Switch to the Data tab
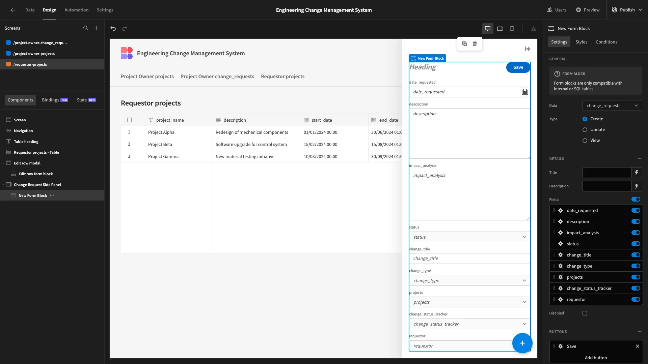 pos(30,10)
